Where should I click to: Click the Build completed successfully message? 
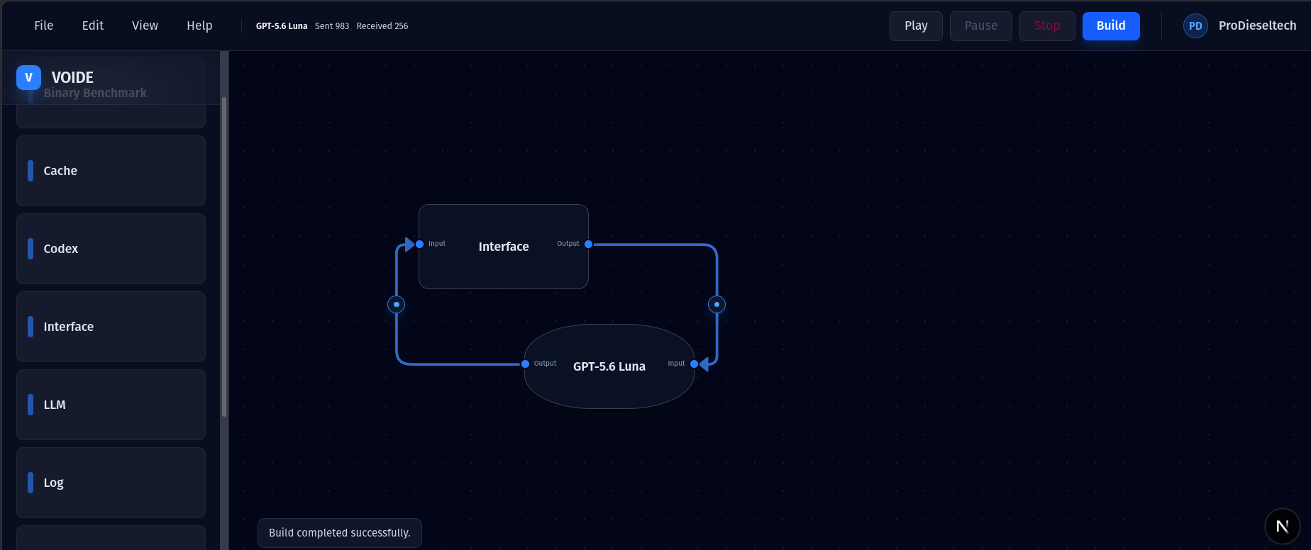340,533
